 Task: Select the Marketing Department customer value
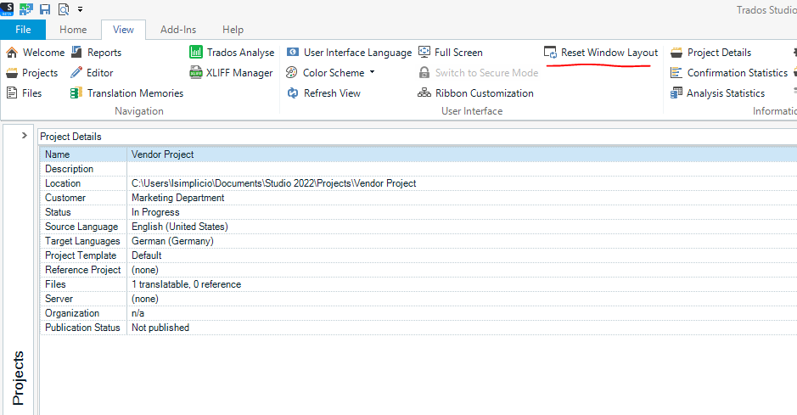pos(178,198)
